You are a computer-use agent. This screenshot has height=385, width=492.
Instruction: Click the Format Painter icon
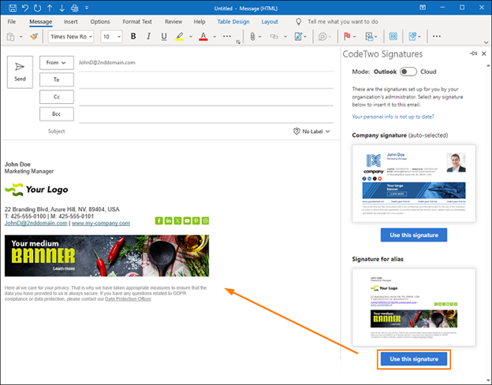[34, 37]
